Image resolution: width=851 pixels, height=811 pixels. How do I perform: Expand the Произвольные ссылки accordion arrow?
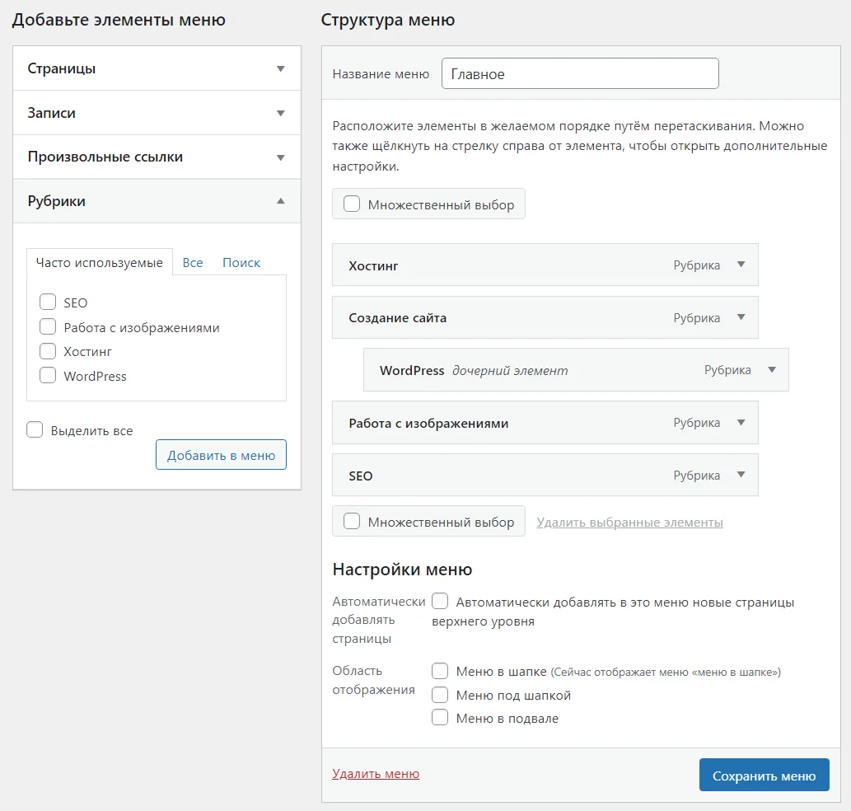tap(281, 157)
